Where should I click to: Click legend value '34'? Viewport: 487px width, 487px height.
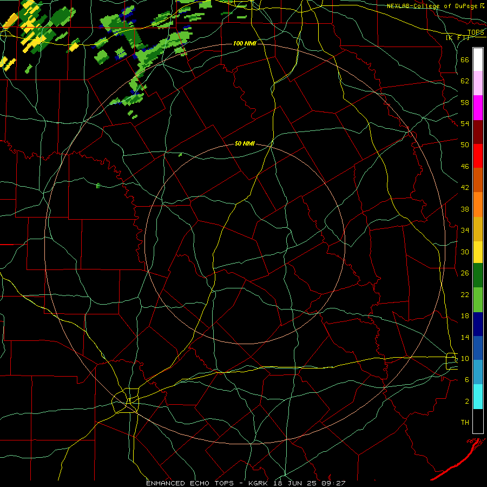[x=465, y=231]
